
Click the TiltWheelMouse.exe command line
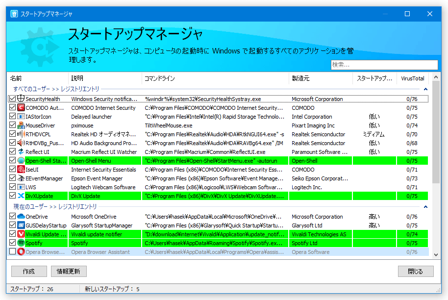click(x=169, y=125)
